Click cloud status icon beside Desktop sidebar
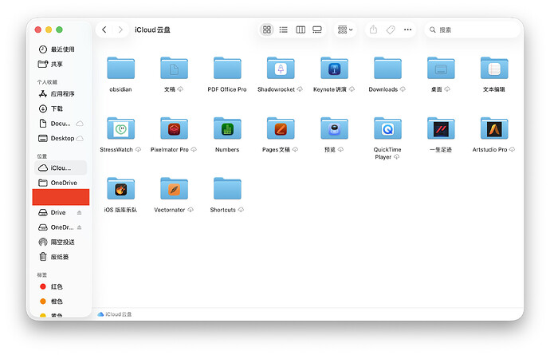 point(80,138)
